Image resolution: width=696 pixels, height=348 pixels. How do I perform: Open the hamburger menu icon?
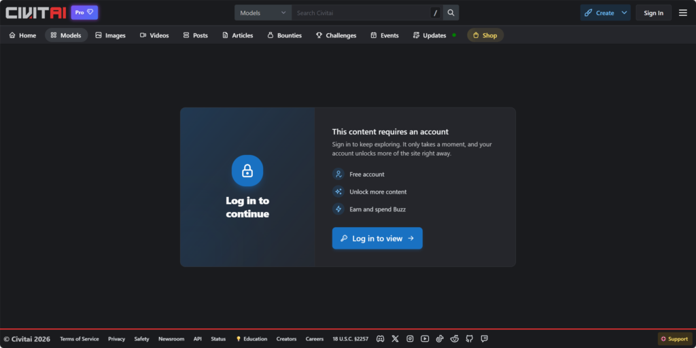[x=682, y=13]
